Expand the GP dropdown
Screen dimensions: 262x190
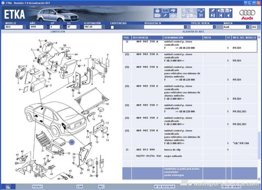61,27
